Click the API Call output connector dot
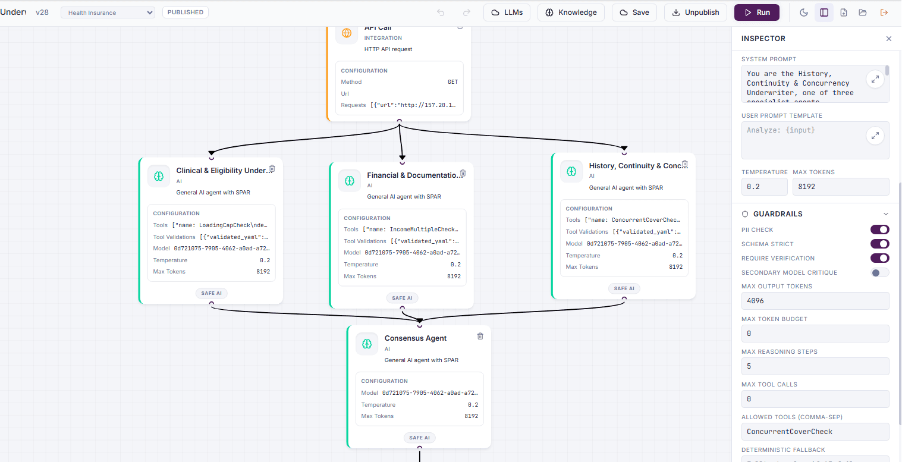Image resolution: width=902 pixels, height=462 pixels. (399, 122)
